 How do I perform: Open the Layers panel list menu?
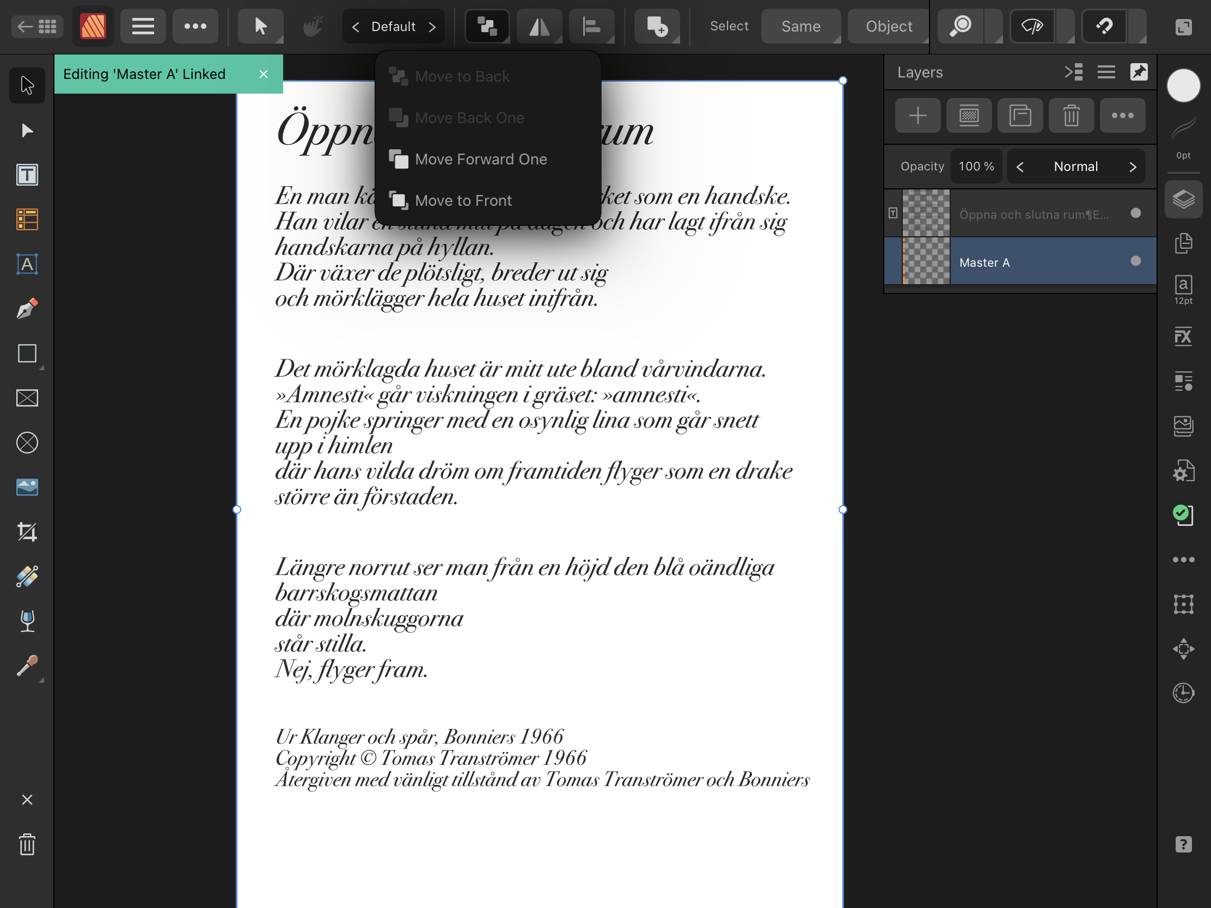pyautogui.click(x=1106, y=72)
